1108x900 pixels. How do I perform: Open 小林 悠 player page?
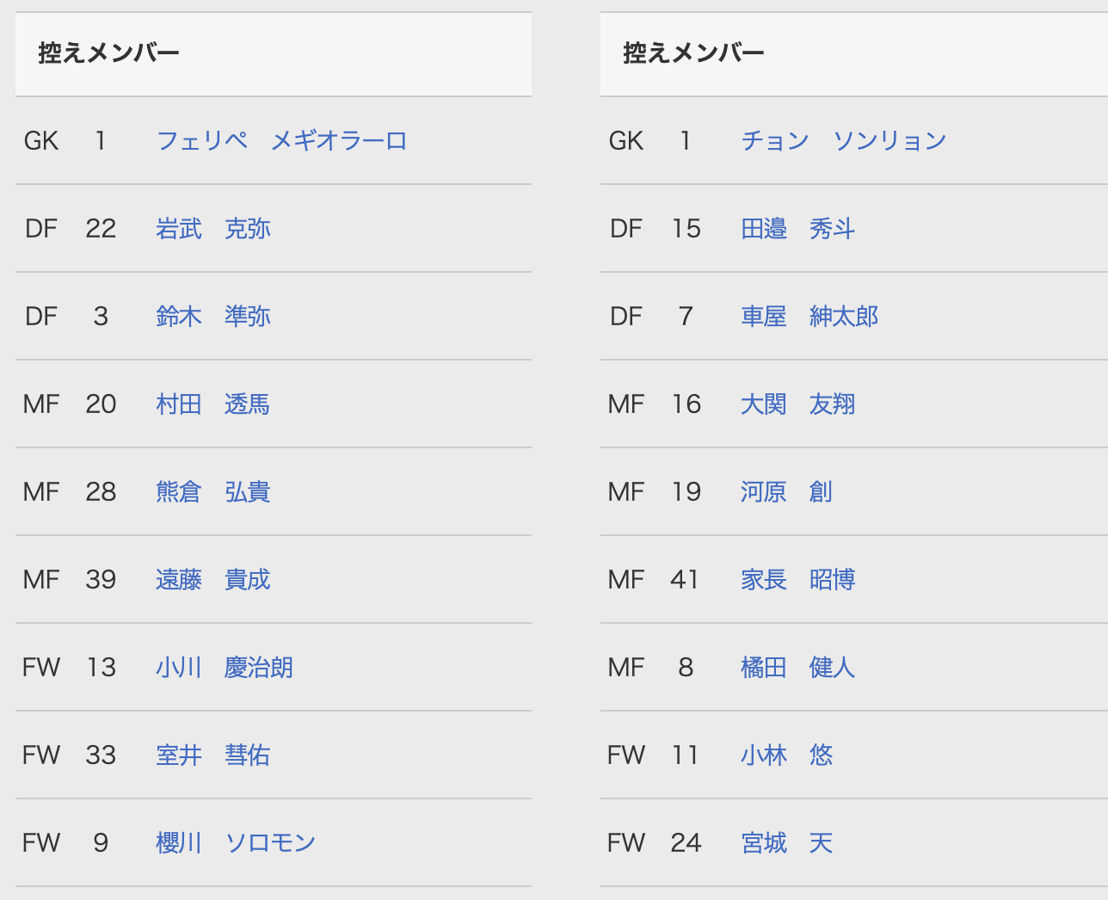pos(785,755)
